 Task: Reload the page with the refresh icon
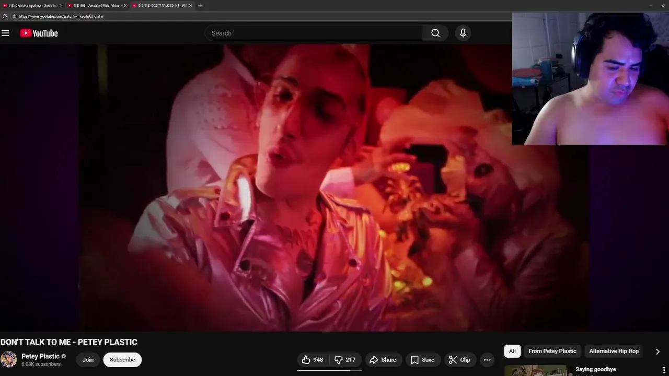click(5, 16)
